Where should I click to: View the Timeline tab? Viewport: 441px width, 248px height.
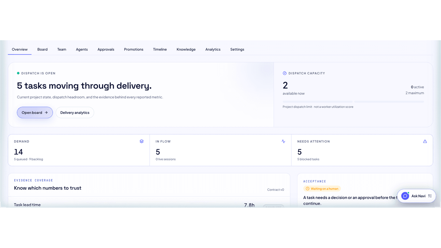pos(160,50)
